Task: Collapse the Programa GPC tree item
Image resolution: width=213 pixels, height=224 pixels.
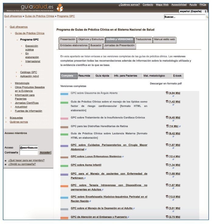Action: point(17,40)
